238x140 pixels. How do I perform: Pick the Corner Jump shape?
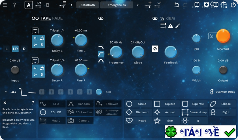(x=194, y=112)
